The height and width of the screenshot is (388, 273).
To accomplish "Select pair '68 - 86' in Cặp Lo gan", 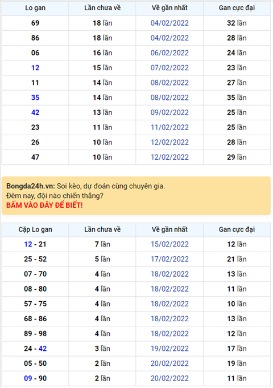I will [x=35, y=318].
